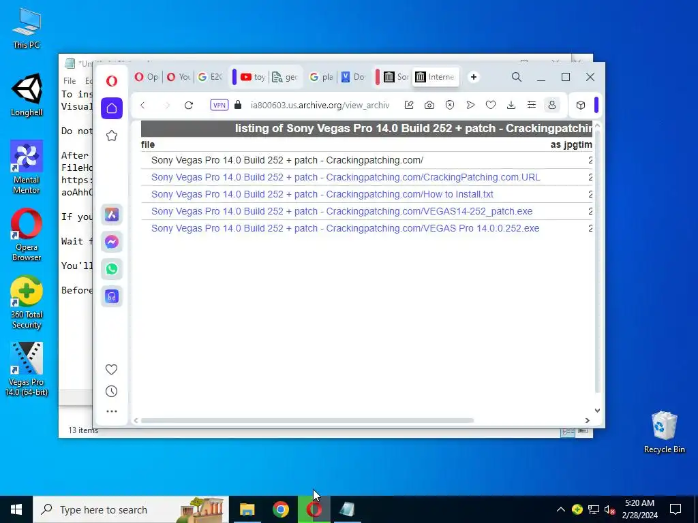Image resolution: width=698 pixels, height=523 pixels.
Task: Open Chrome from the taskbar
Action: (x=280, y=509)
